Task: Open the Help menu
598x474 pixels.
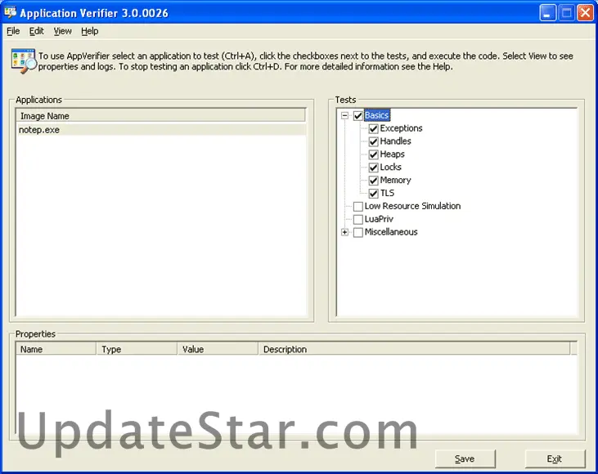Action: (90, 31)
